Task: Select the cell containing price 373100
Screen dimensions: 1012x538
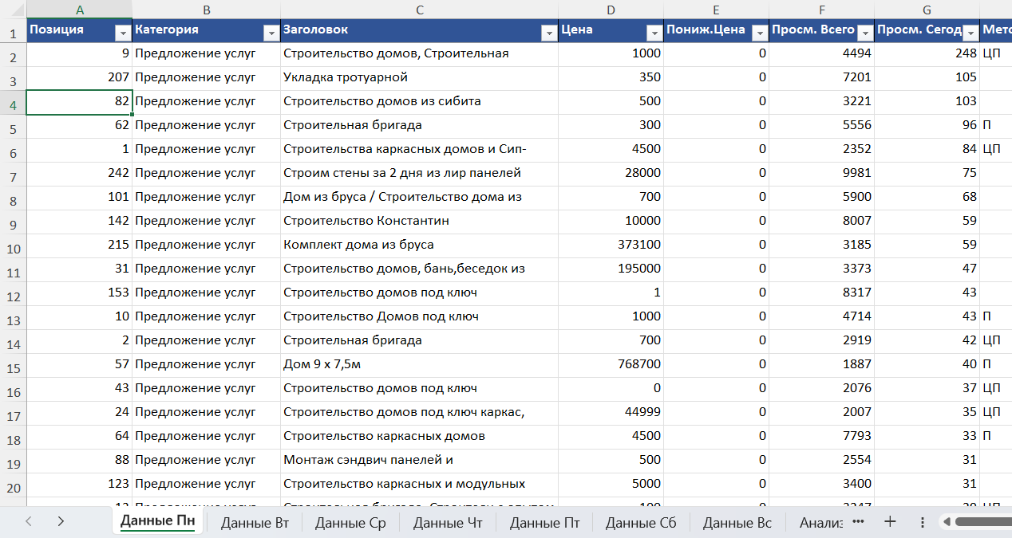Action: coord(611,245)
